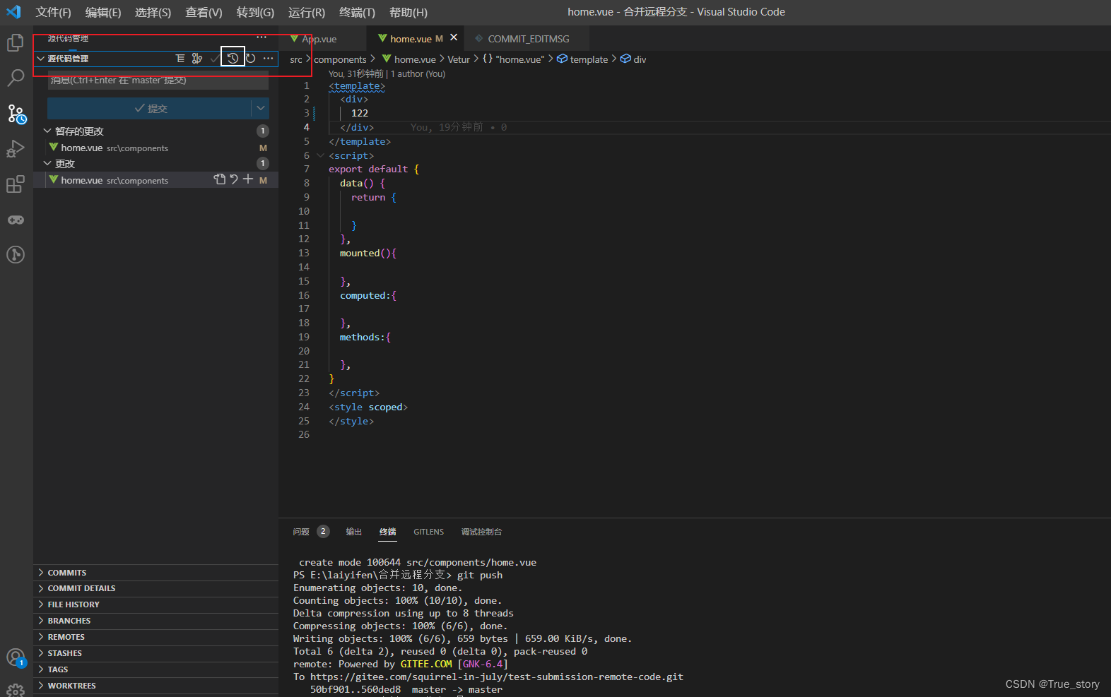Open file icon for changed home.vue

[220, 179]
